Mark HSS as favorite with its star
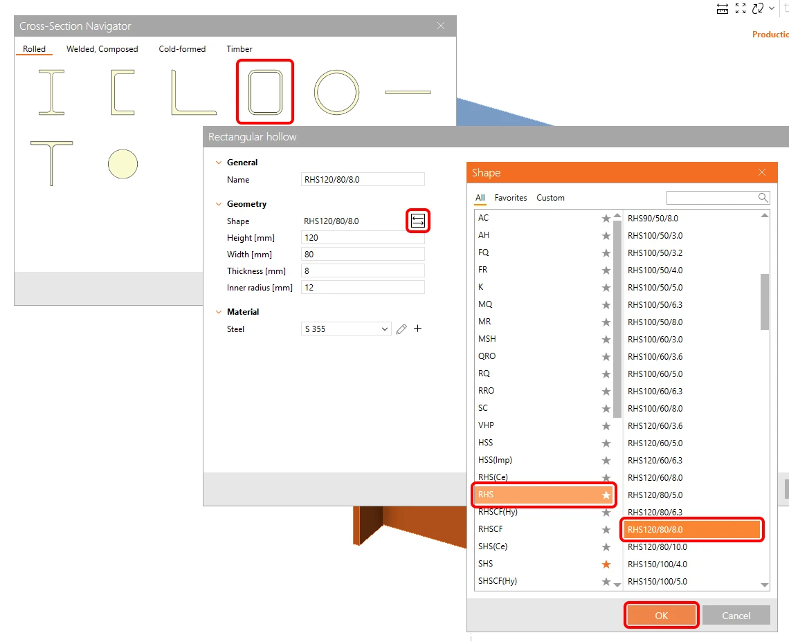 pyautogui.click(x=606, y=443)
